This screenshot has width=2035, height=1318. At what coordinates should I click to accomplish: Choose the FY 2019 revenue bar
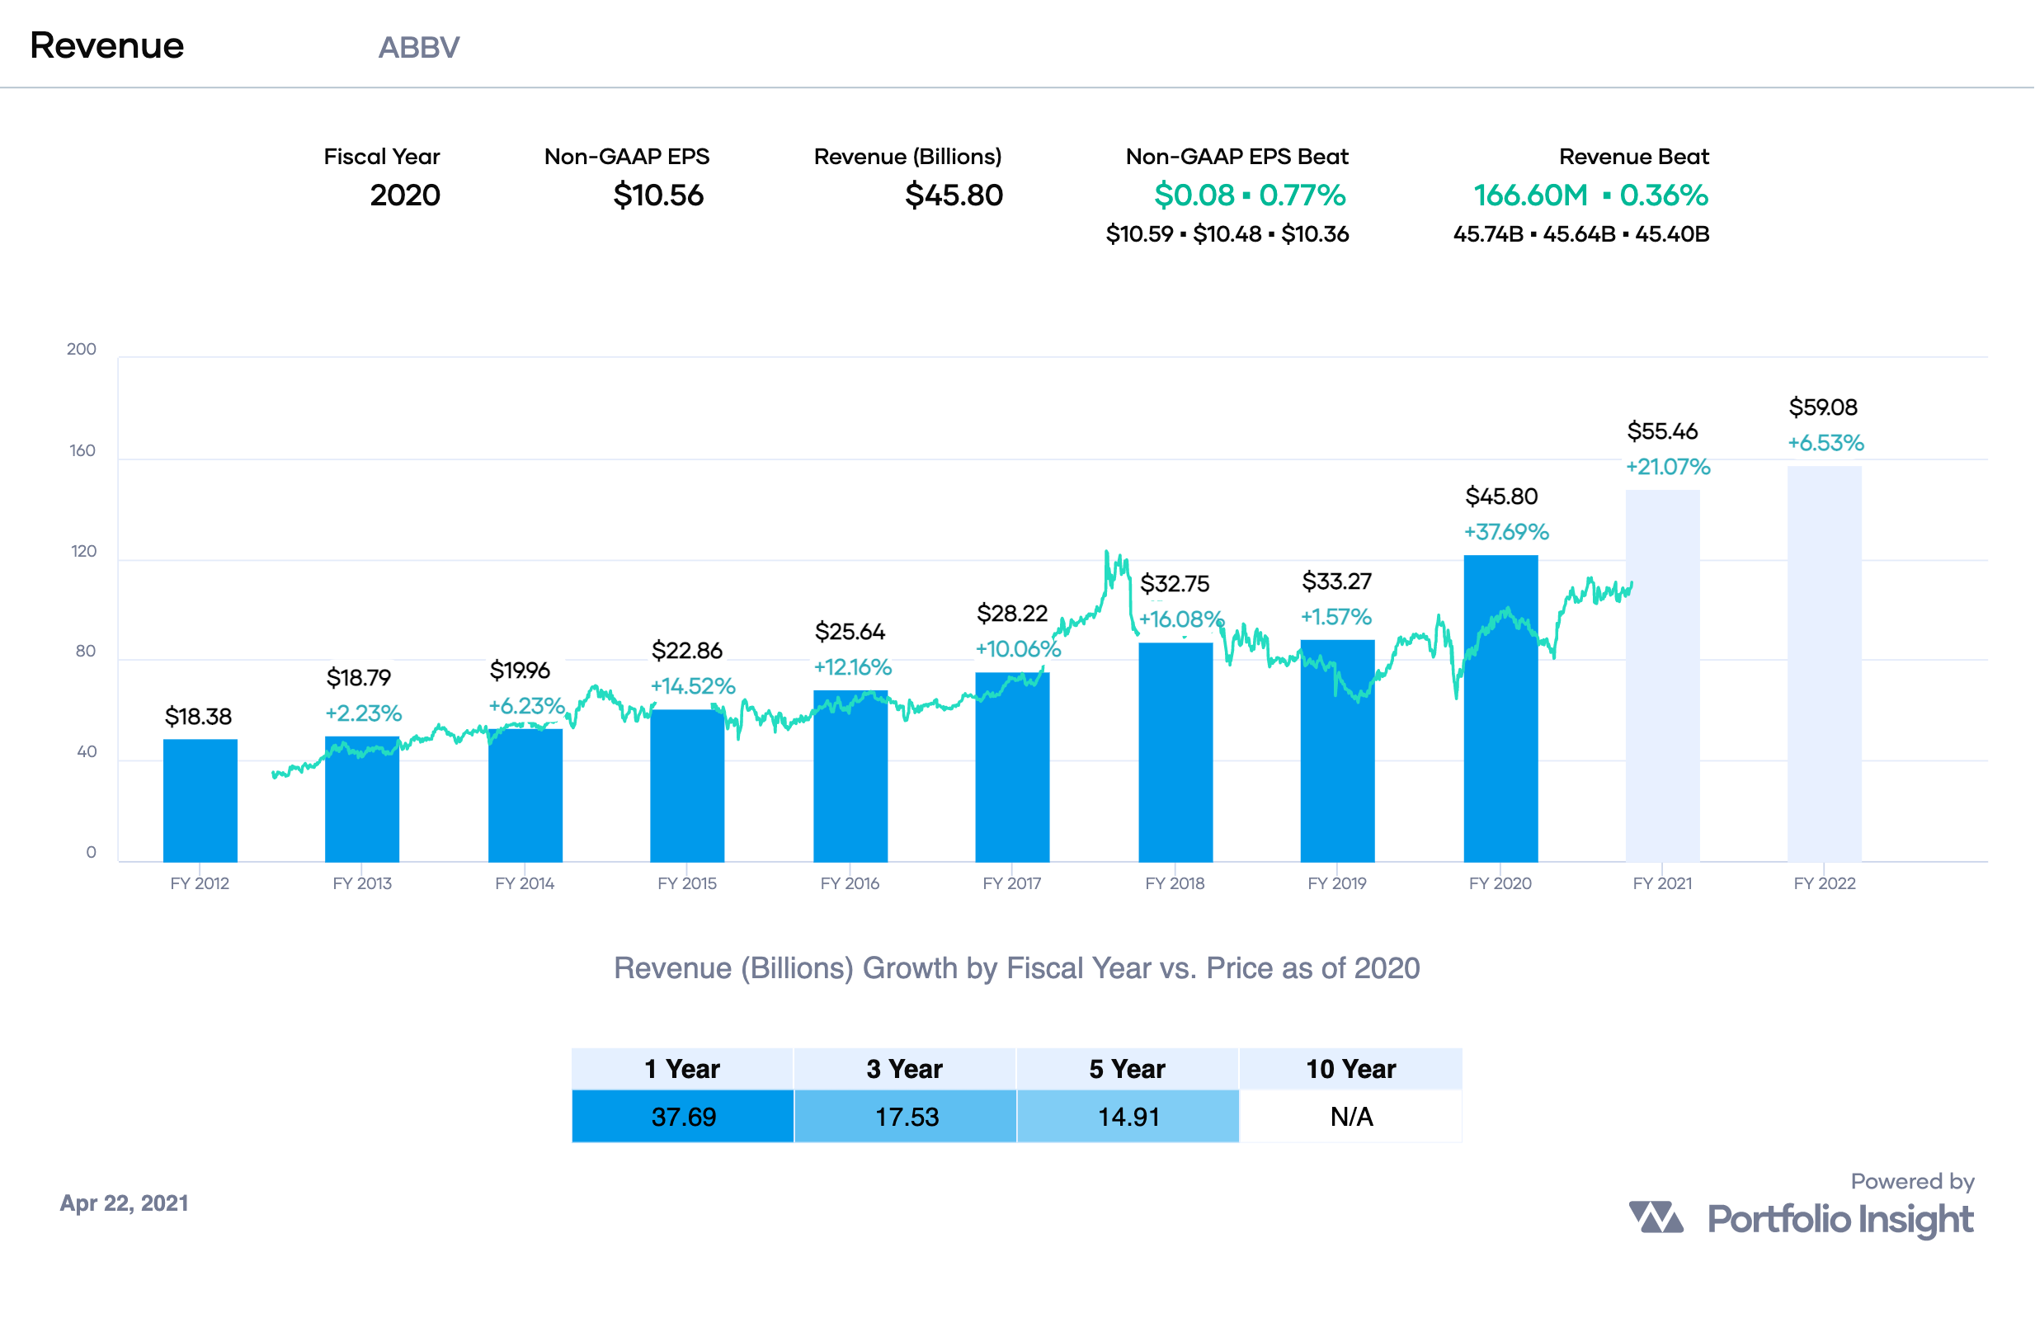click(x=1337, y=751)
